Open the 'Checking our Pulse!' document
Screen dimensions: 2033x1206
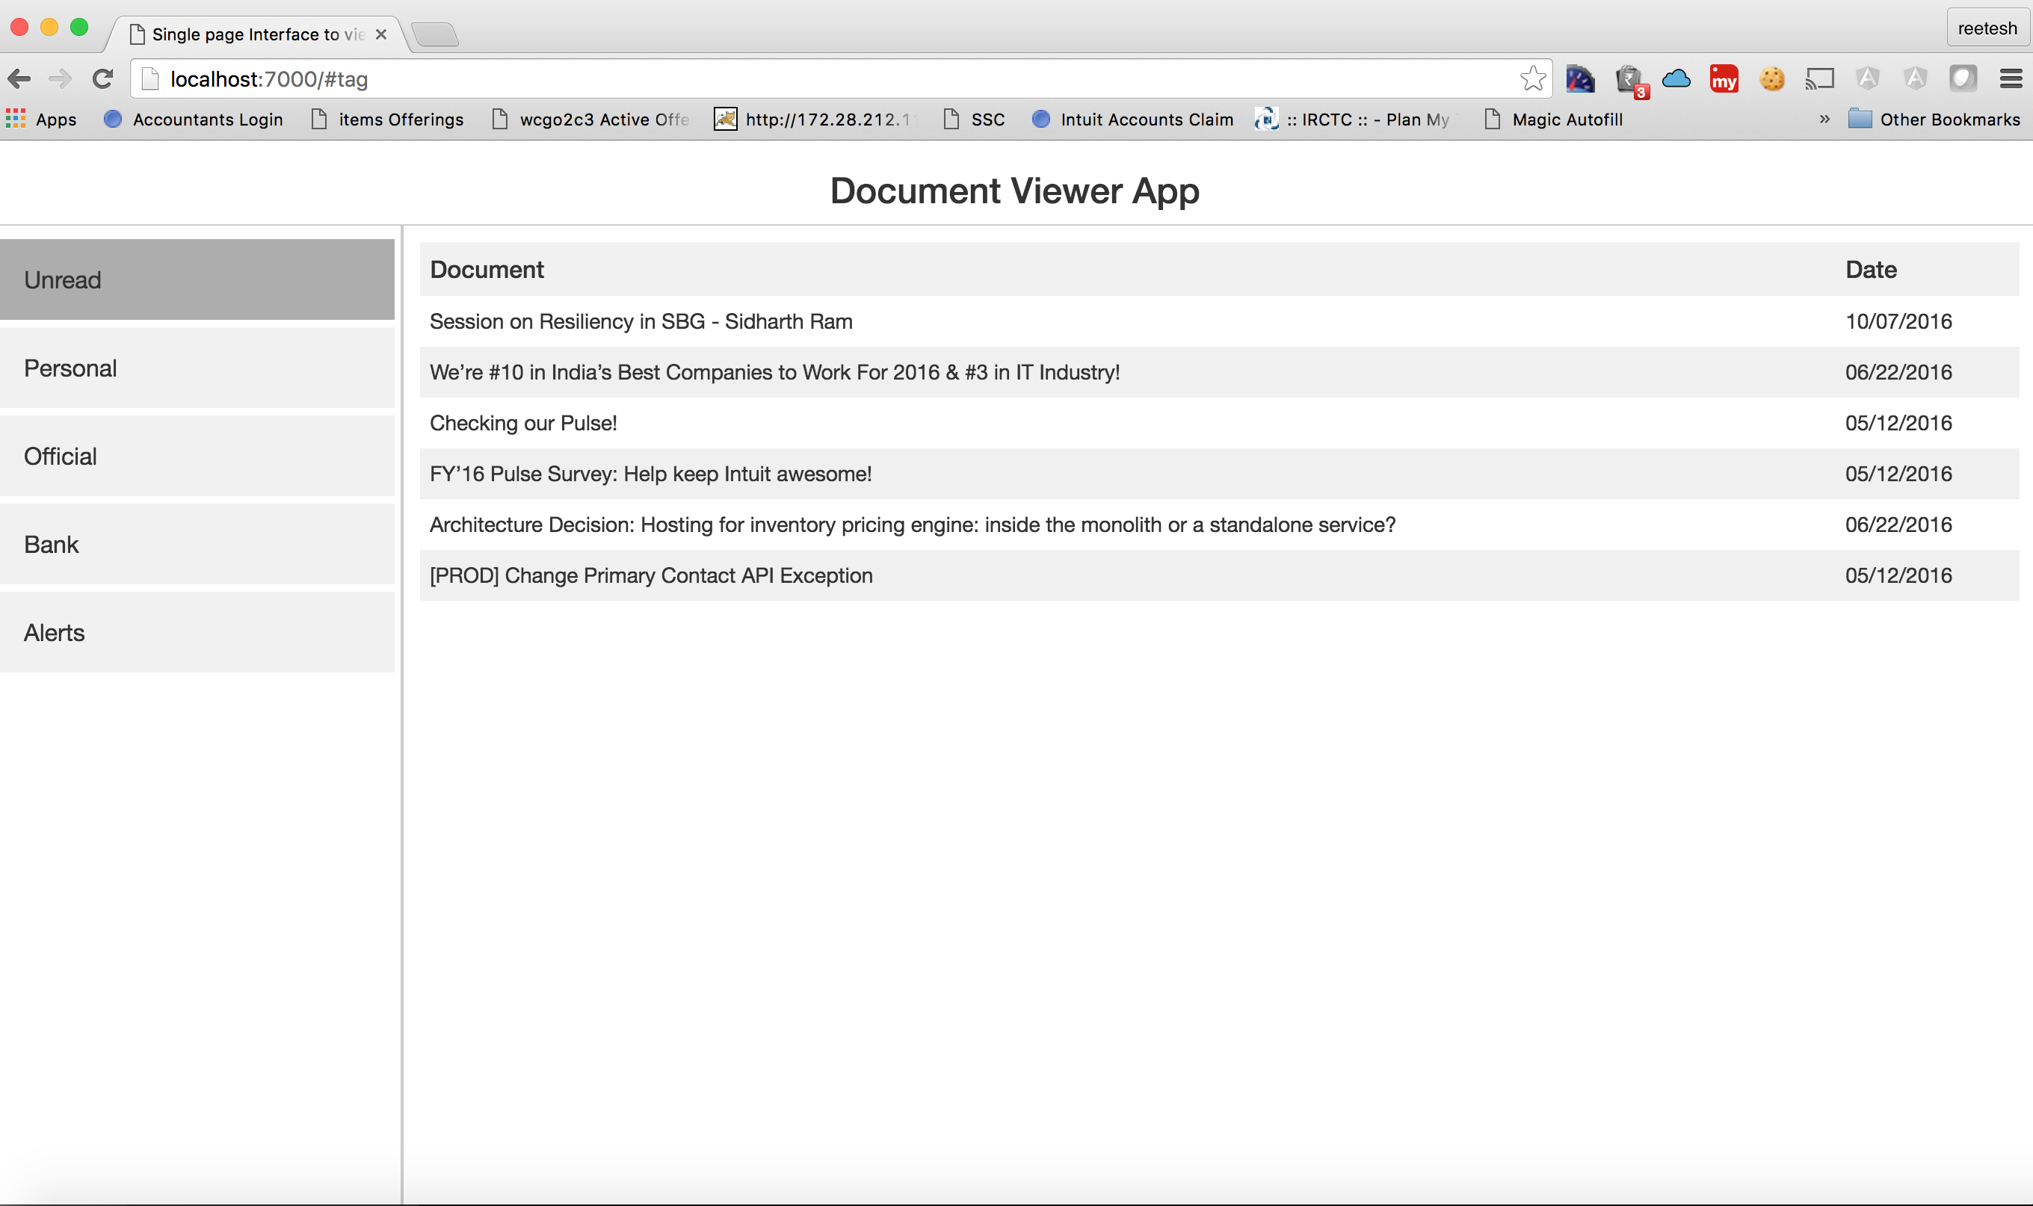click(x=1219, y=423)
